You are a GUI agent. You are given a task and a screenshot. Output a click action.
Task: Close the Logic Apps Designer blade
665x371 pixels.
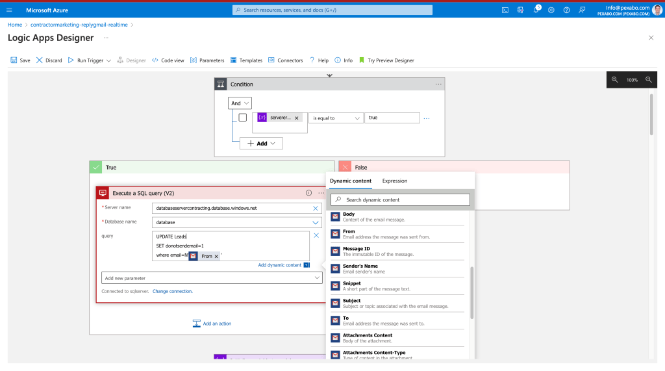coord(651,38)
